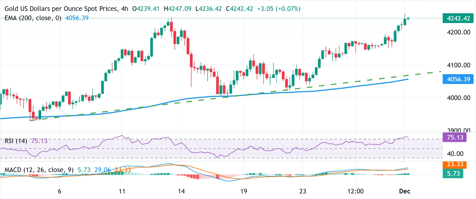
Task: Click the +3.05 (+0.07%) change value
Action: point(279,9)
